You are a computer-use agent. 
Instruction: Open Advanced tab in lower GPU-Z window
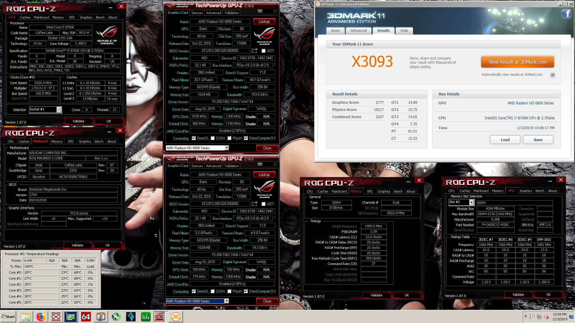[x=214, y=166]
